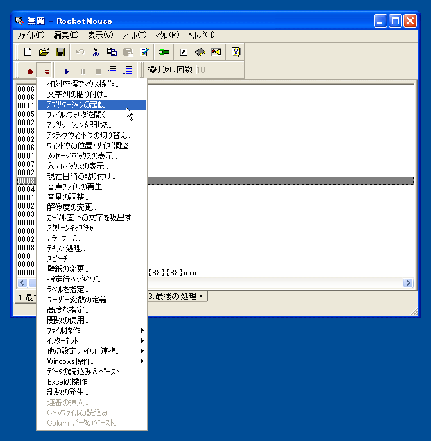Expand the Windows操作 submenu
Viewport: 431px width, 441px height.
92,361
